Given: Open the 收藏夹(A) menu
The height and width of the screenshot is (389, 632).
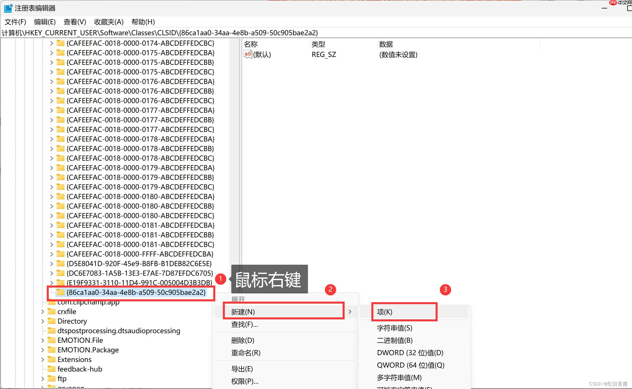Looking at the screenshot, I should pos(109,22).
